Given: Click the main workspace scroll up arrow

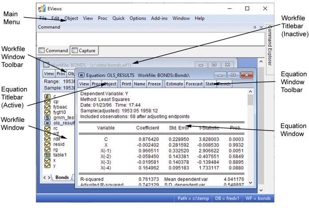Looking at the screenshot, I should coord(261,61).
